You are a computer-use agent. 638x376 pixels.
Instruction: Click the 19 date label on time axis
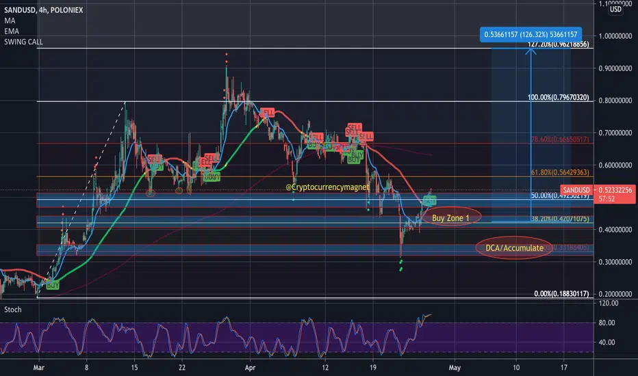tap(372, 368)
